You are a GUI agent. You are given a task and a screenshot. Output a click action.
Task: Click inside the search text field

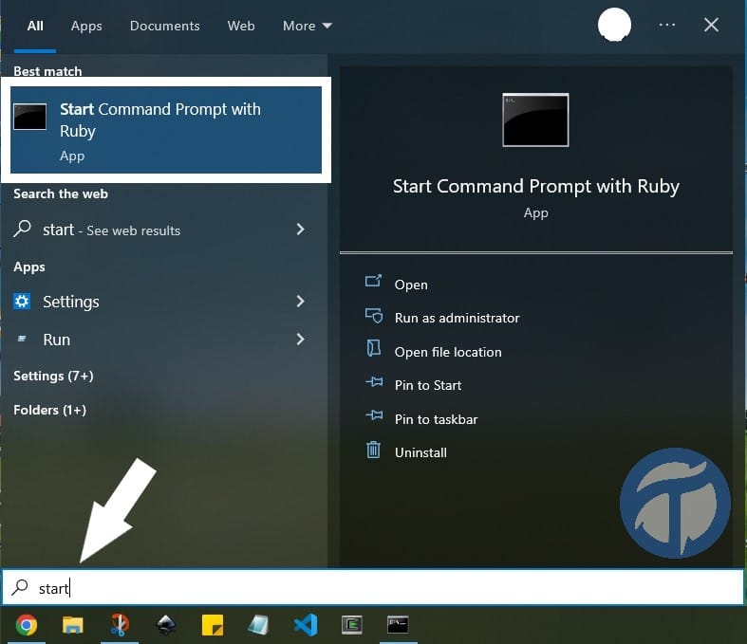[x=374, y=588]
